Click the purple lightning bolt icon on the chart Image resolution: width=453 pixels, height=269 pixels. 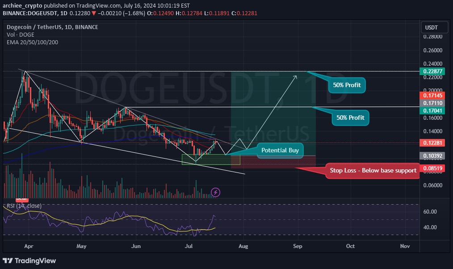coord(215,192)
